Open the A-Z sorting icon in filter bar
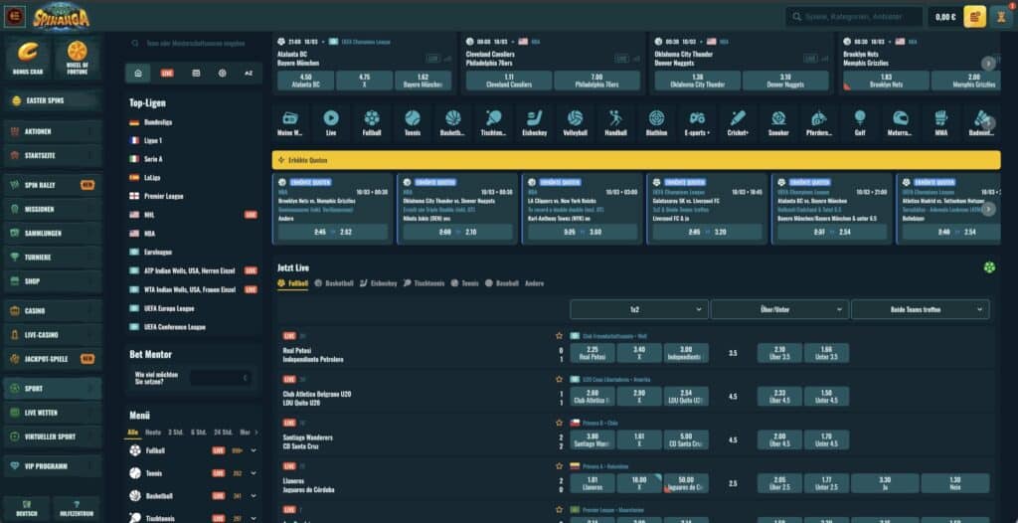Viewport: 1018px width, 523px height. [x=249, y=74]
